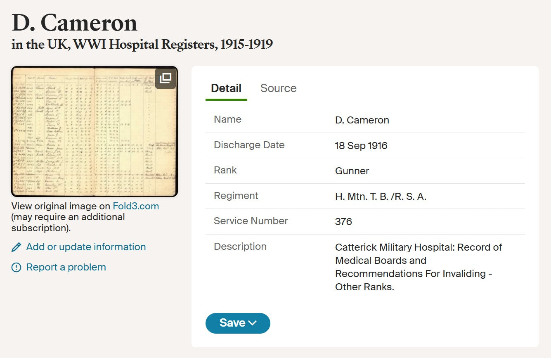Follow the Fold3.com link

[136, 206]
